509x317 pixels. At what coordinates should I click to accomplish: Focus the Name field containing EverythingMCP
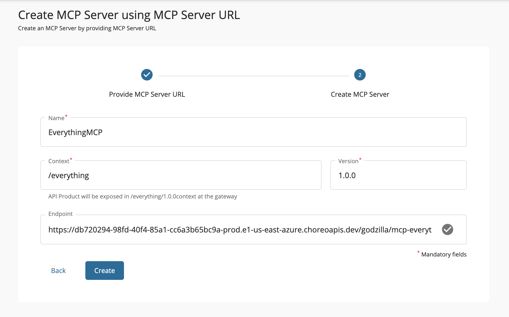(253, 133)
